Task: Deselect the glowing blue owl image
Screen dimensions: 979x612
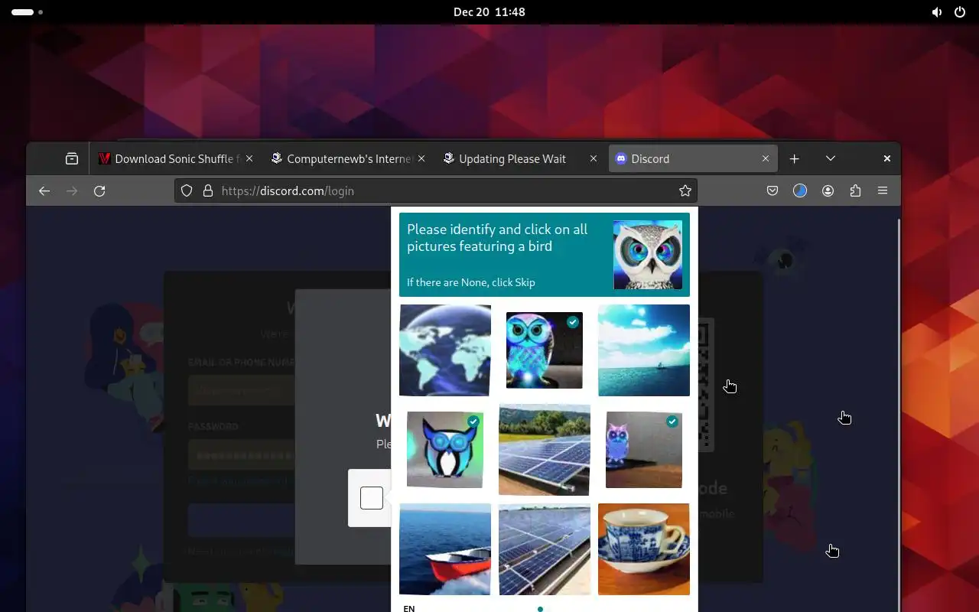Action: point(545,350)
